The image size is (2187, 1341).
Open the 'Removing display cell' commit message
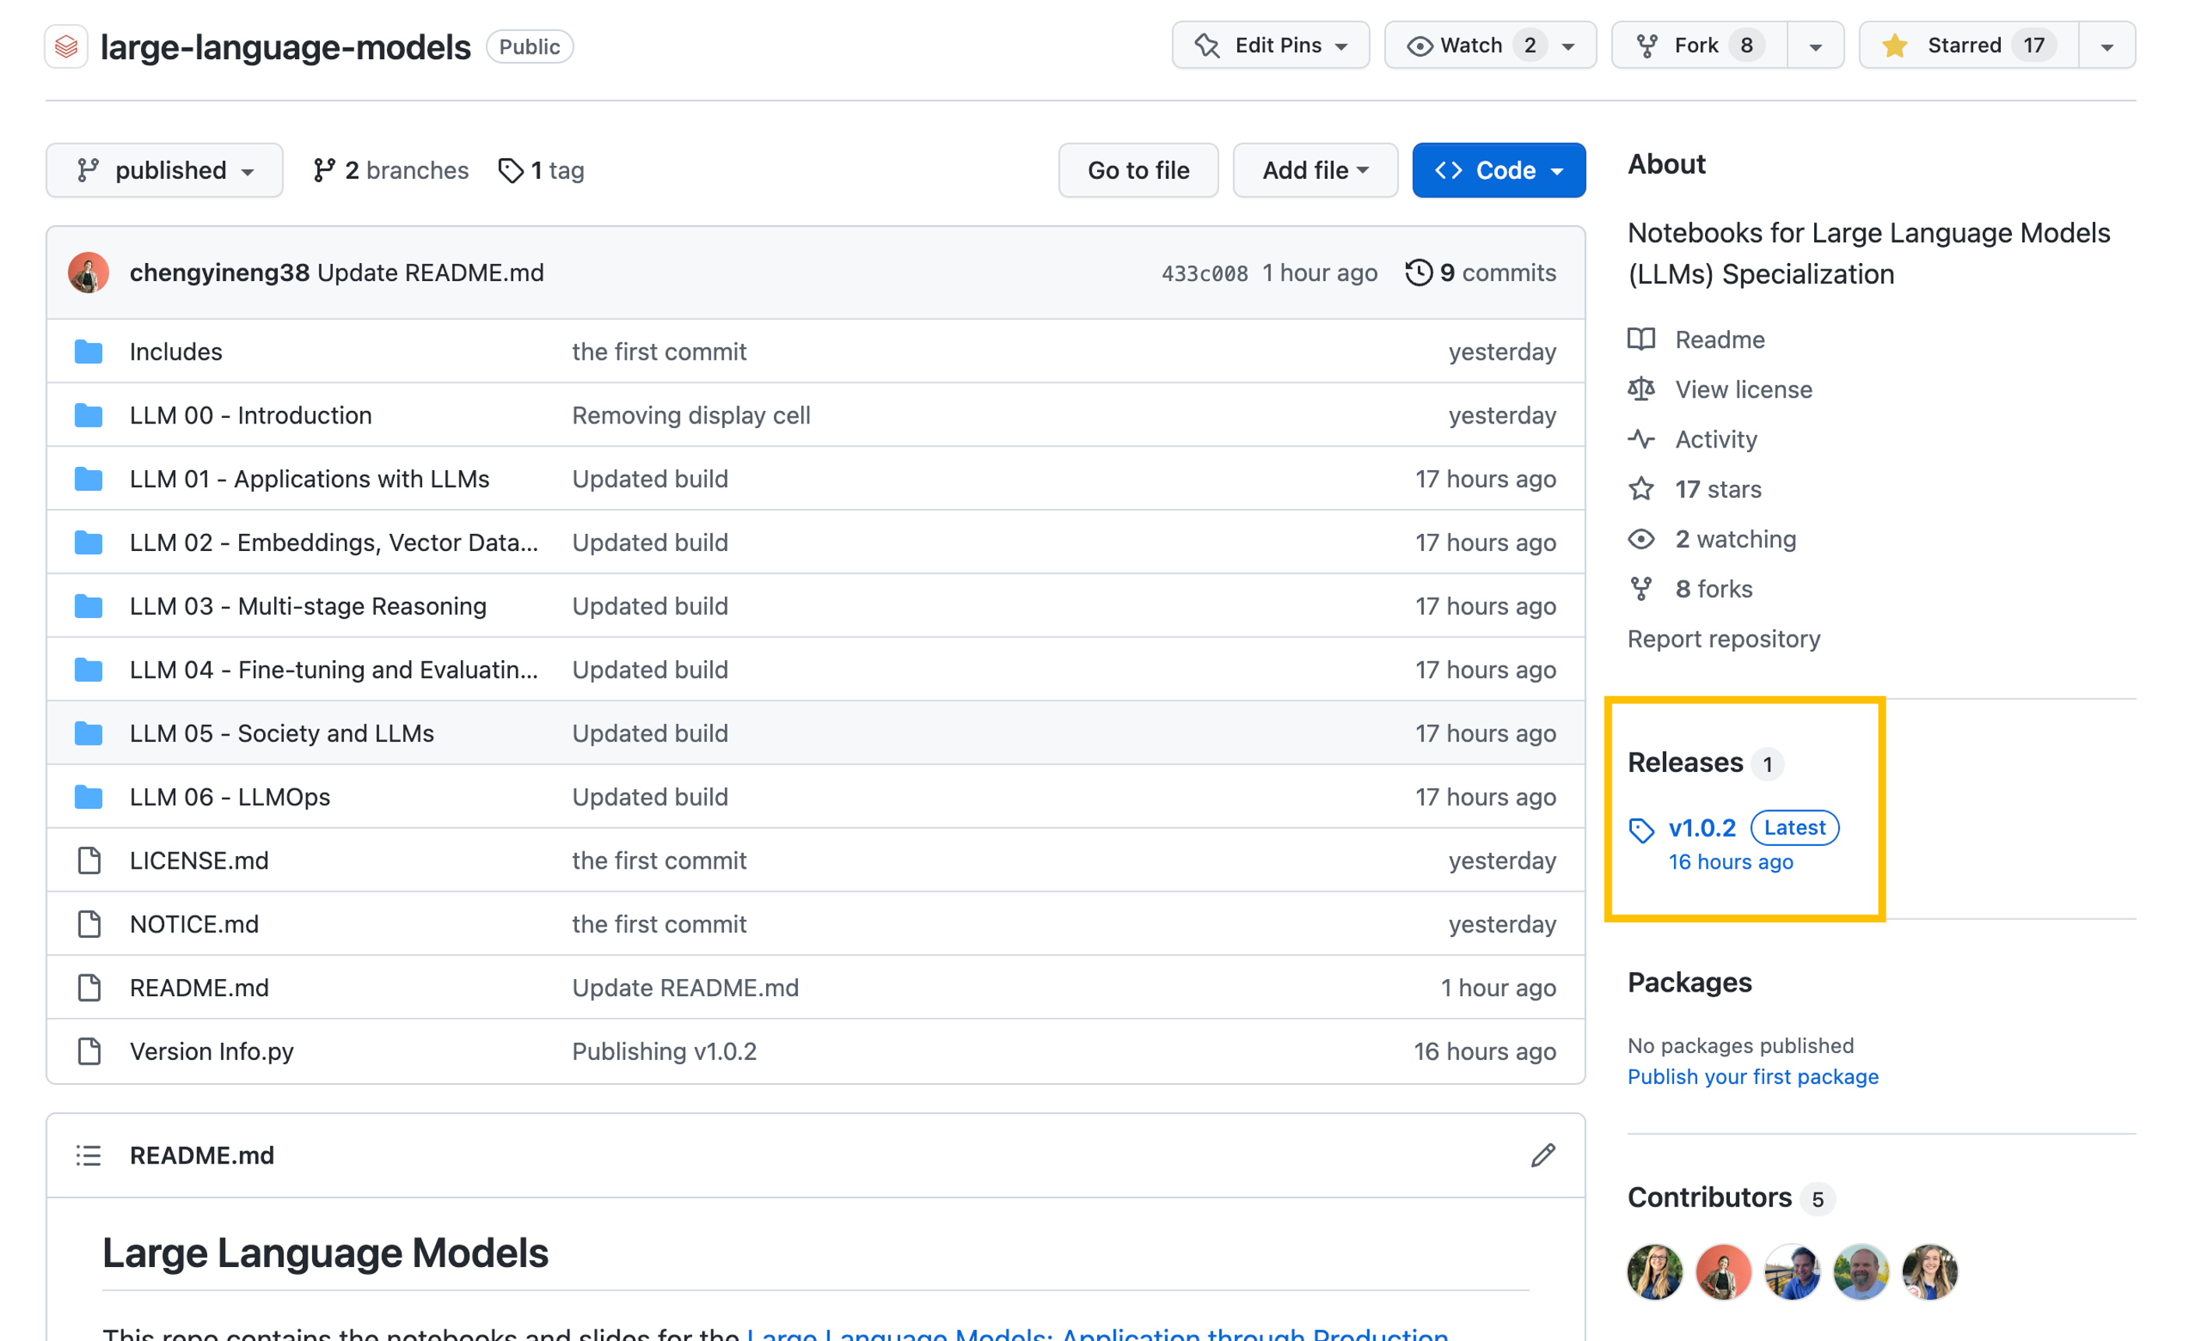click(691, 416)
